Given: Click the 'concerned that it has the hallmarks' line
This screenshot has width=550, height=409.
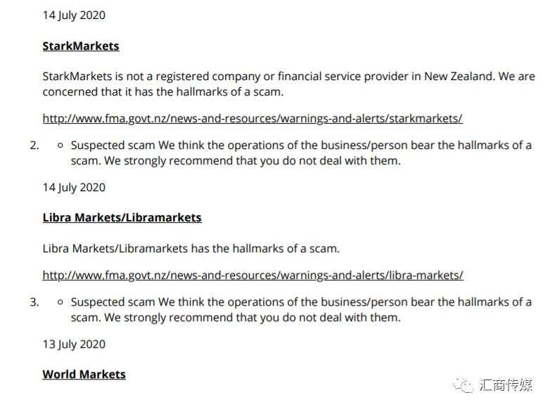Looking at the screenshot, I should point(163,92).
